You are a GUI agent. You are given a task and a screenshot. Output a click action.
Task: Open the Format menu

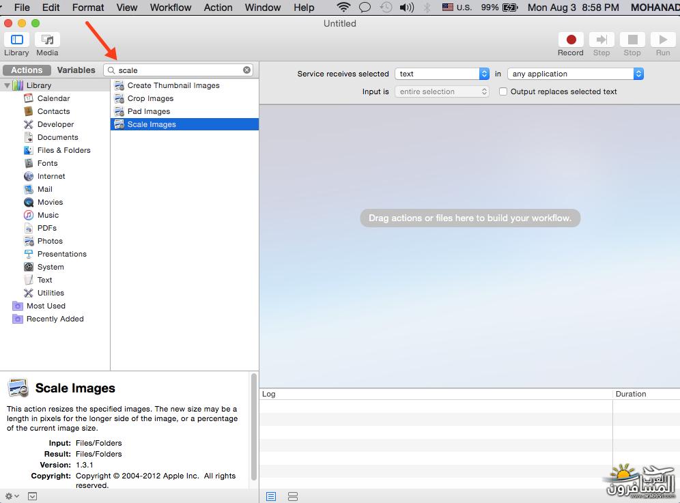pos(88,8)
